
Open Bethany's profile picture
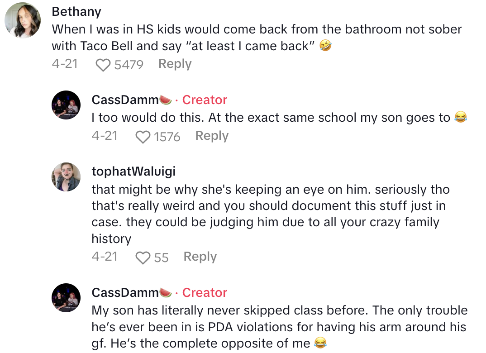click(x=23, y=20)
